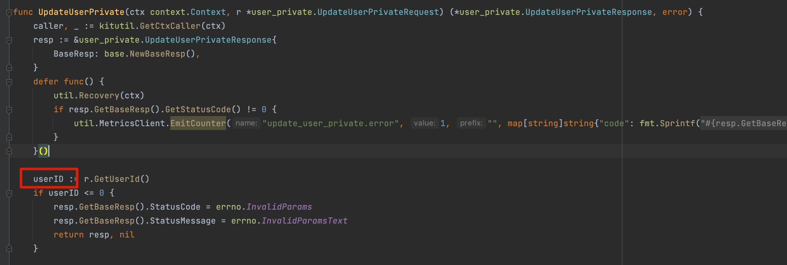The width and height of the screenshot is (787, 265).
Task: Click the Recovery call on the util.Recovery line
Action: [x=99, y=96]
